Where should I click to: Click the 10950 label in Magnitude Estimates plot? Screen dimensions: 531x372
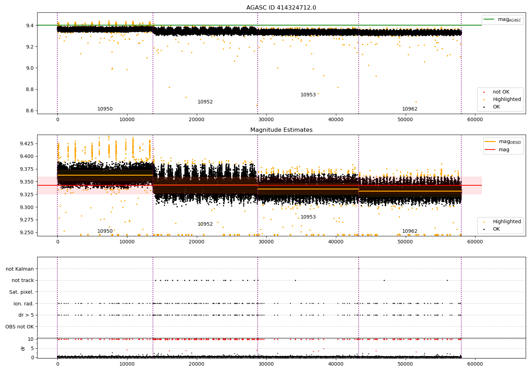105,231
